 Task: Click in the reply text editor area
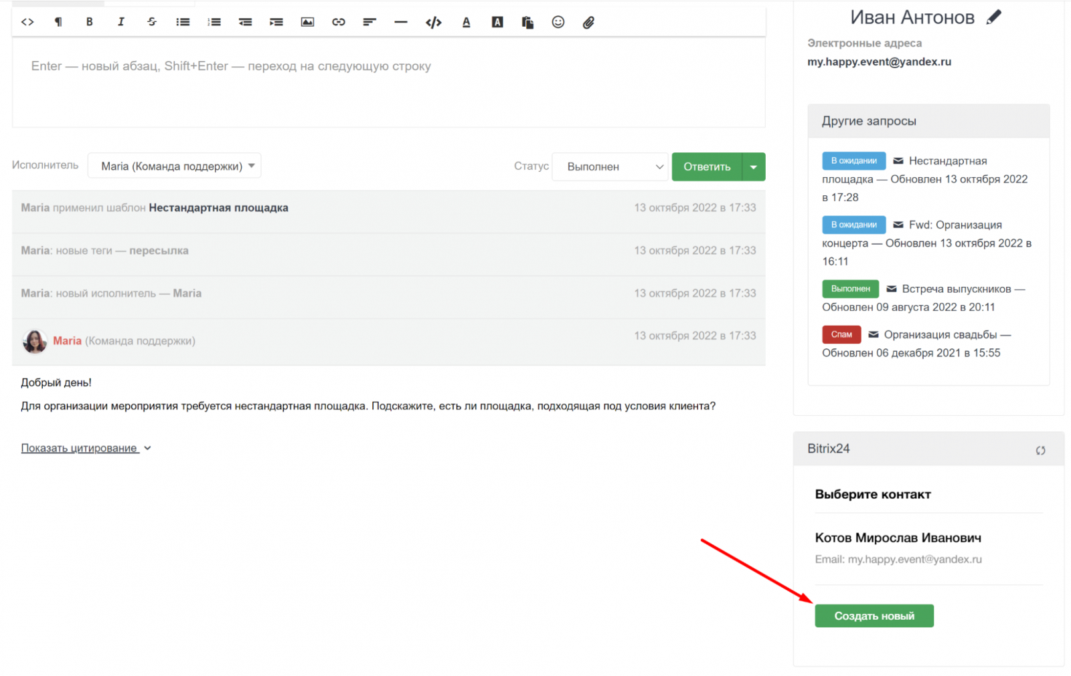point(388,82)
